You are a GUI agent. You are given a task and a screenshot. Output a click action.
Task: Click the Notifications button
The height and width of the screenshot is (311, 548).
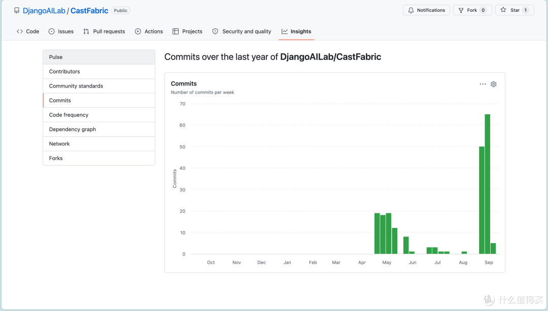coord(426,10)
